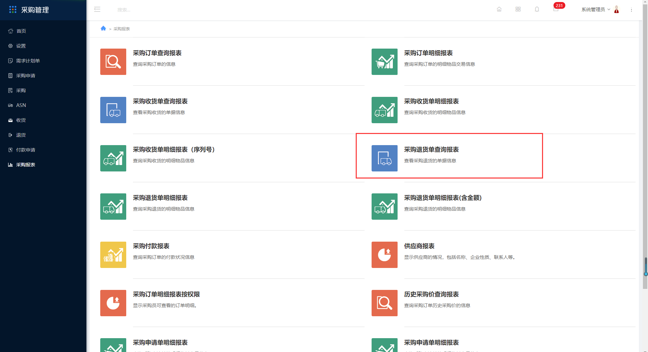Click the 采购订单明细报表 title link

point(428,53)
